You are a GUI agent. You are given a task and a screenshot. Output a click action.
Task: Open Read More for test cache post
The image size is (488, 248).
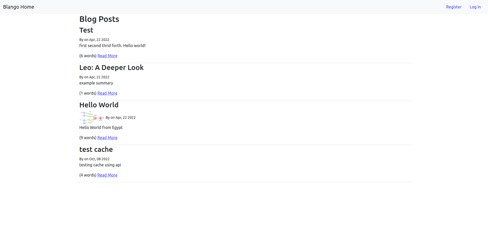[107, 175]
